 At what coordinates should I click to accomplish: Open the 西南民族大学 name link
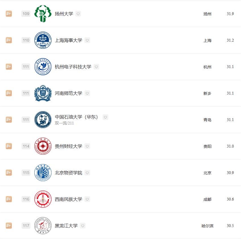pos(68,199)
